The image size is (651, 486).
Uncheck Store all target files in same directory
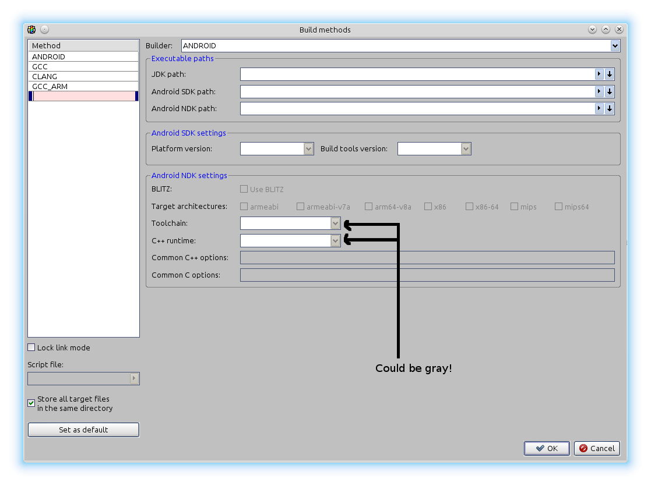(x=31, y=403)
